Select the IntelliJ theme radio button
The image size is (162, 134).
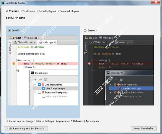tap(9, 31)
